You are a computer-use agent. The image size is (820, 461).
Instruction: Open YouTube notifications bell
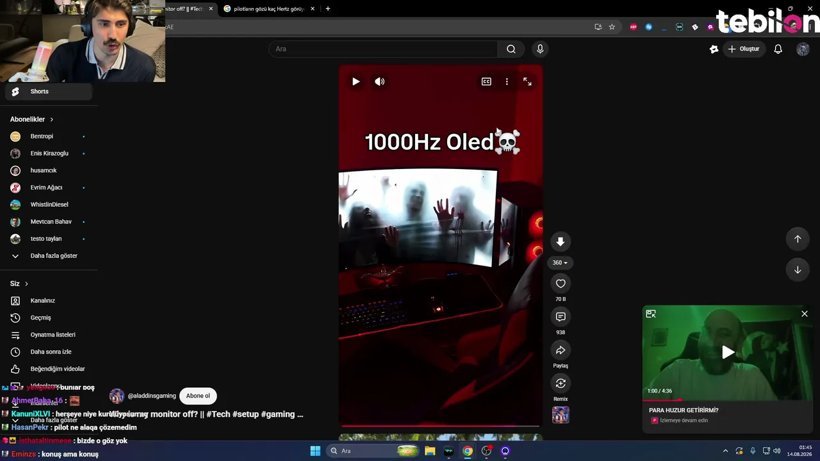tap(778, 49)
